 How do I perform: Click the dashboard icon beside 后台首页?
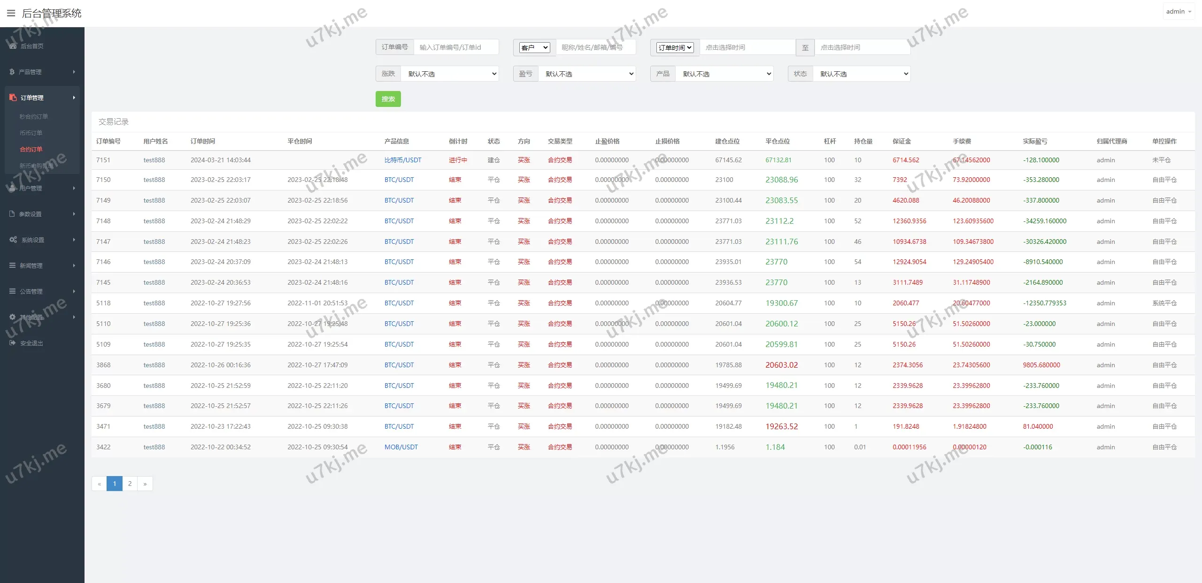[13, 46]
